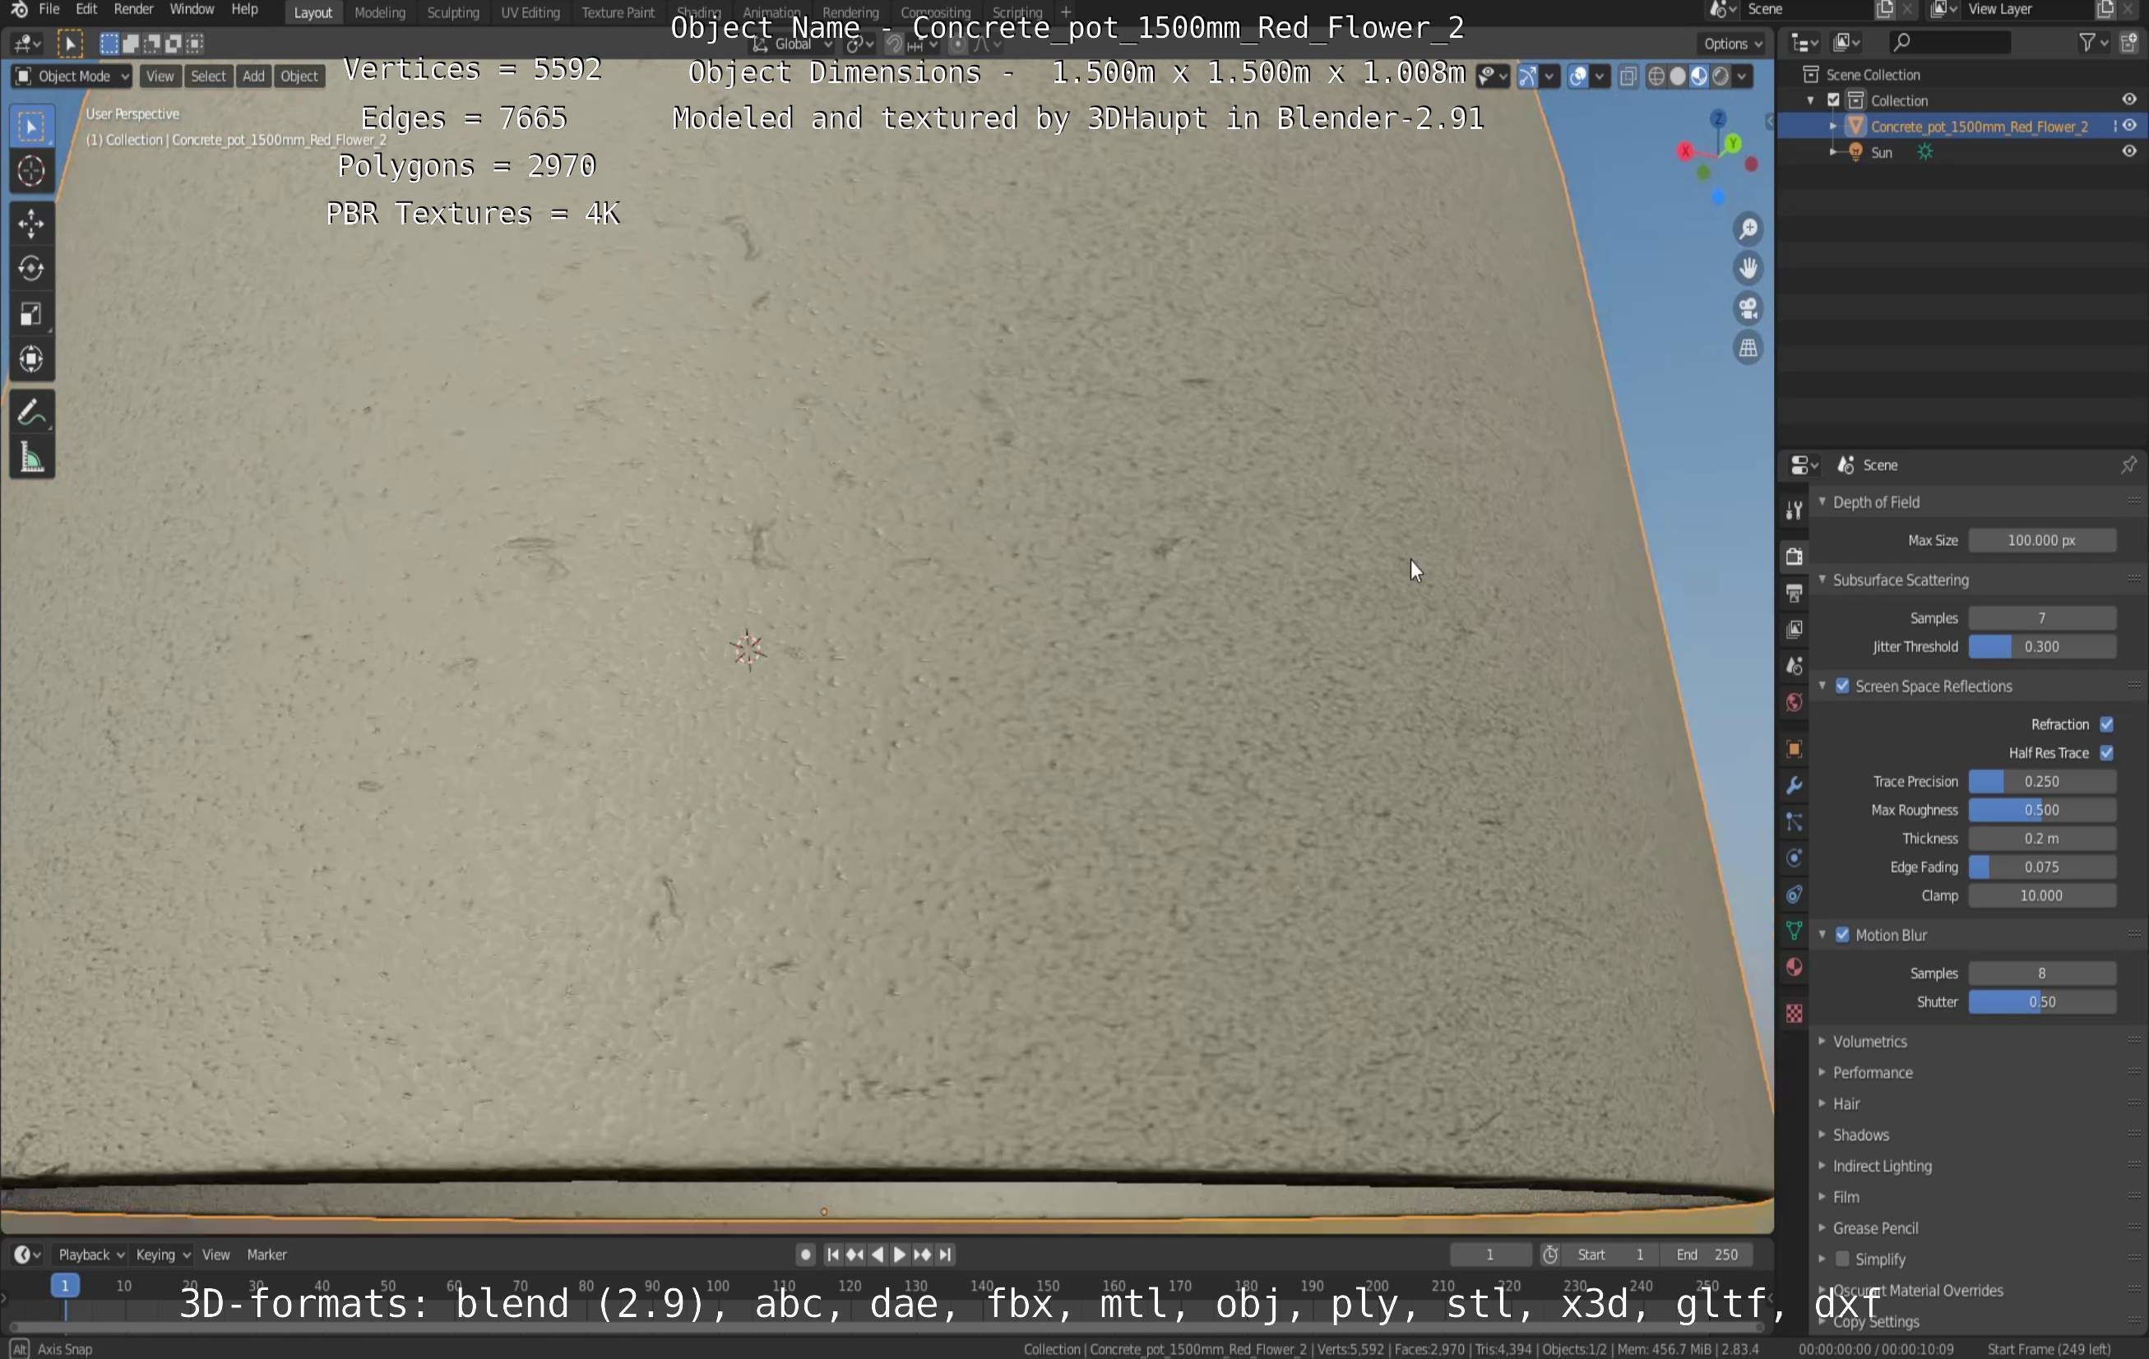
Task: Open the Scene properties tab
Action: tap(1794, 666)
